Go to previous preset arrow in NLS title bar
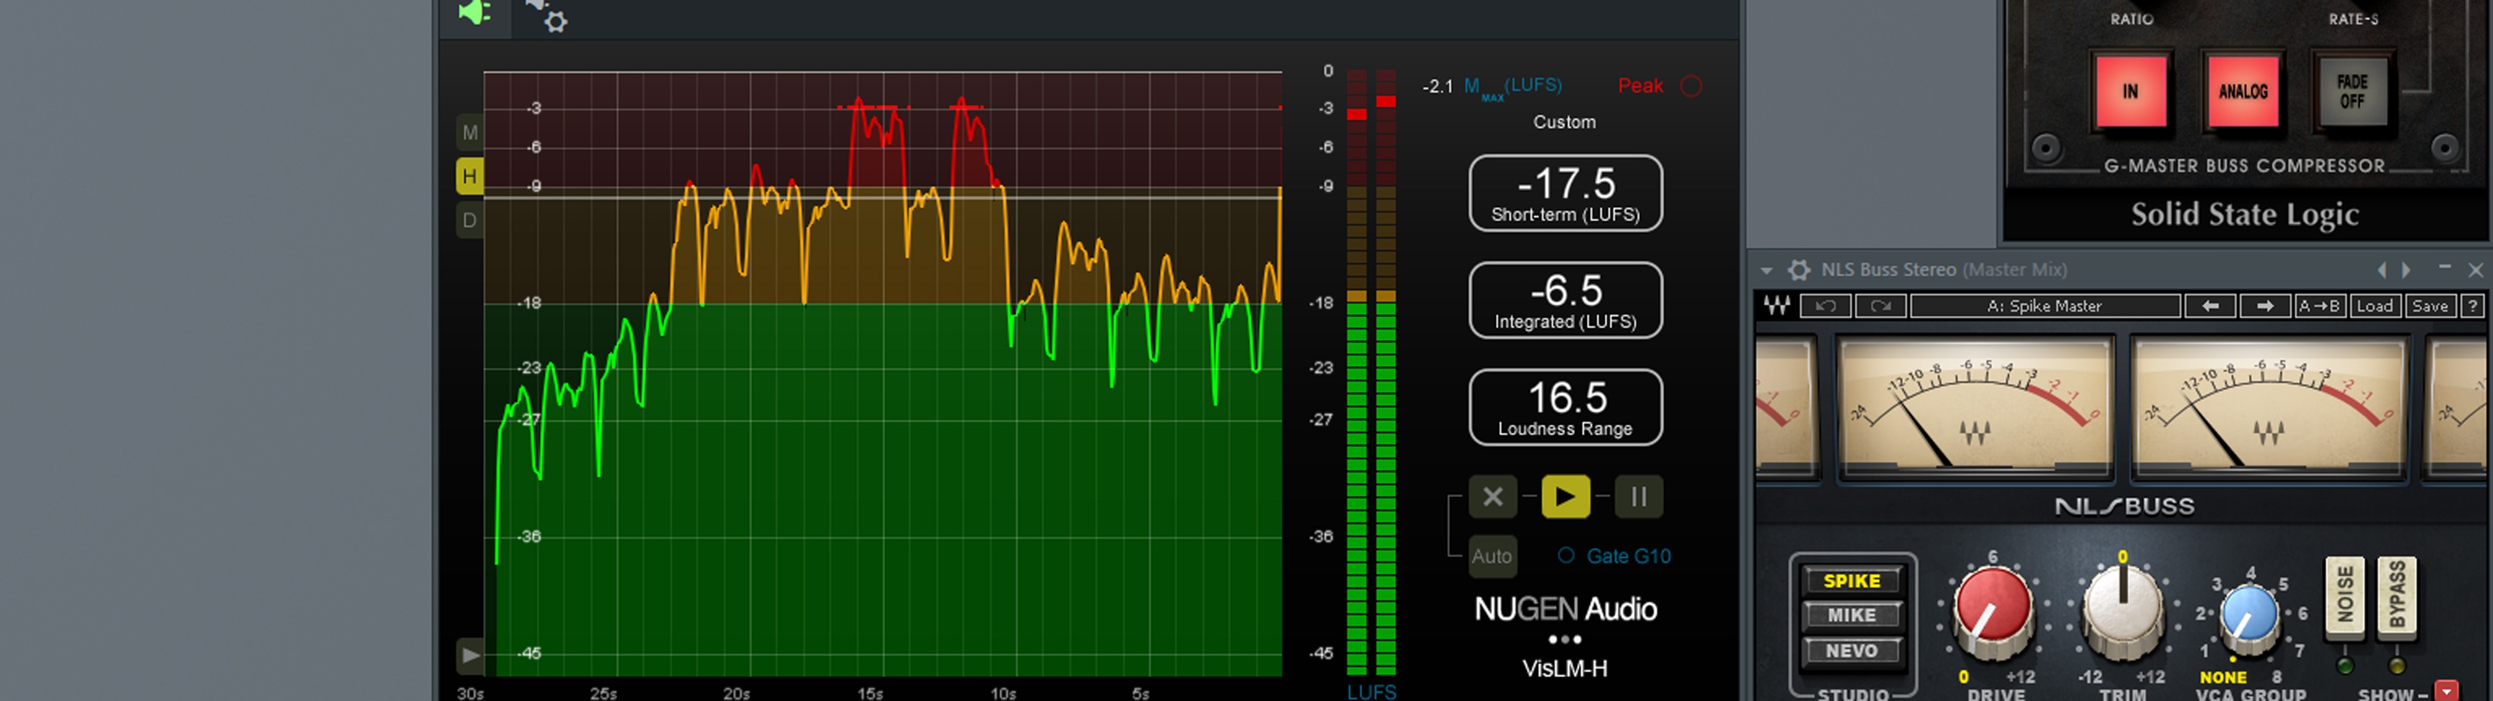Viewport: 2493px width, 701px height. [x=2382, y=270]
